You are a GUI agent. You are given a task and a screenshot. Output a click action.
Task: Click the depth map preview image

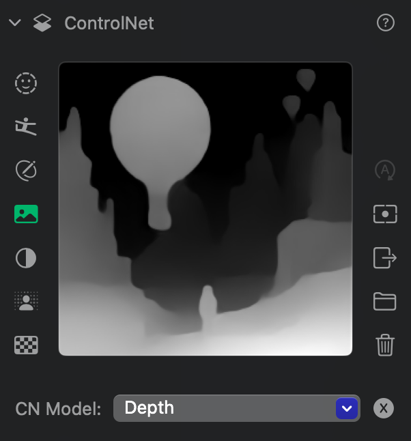pos(205,209)
